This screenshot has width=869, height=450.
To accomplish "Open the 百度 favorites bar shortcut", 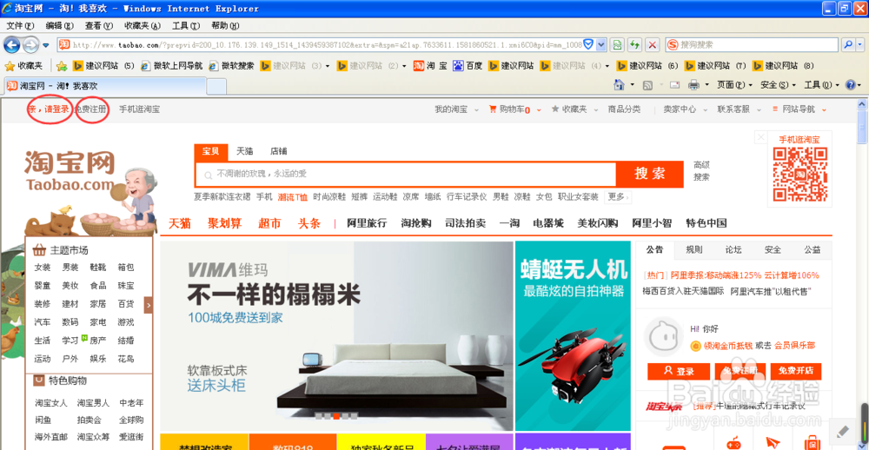I will click(x=468, y=66).
